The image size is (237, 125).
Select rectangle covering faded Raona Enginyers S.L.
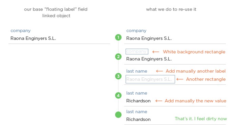pyautogui.click(x=150, y=79)
